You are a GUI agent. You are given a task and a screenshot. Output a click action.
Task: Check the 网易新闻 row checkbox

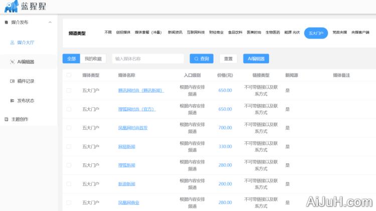(69, 146)
